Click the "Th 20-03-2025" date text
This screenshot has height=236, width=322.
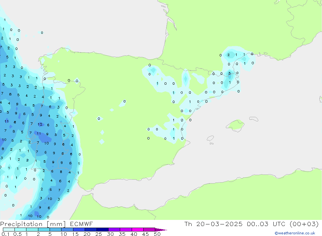tap(213, 224)
